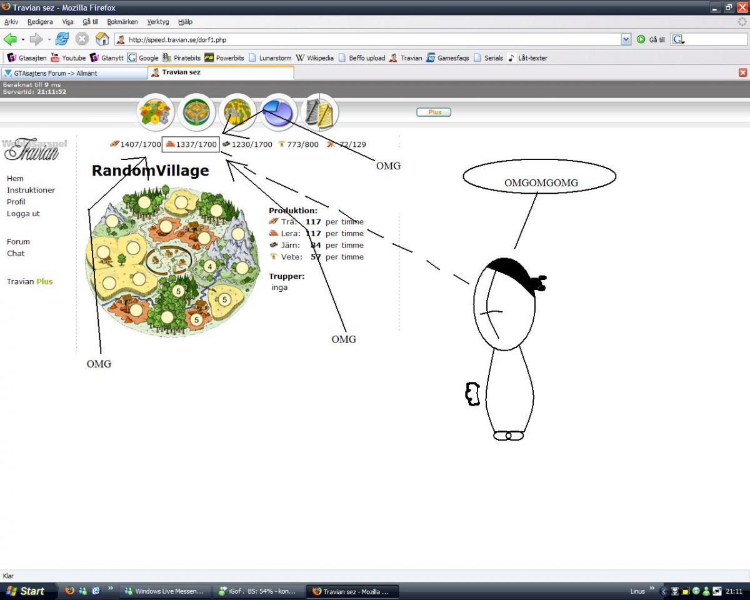Show hidden system tray icons
Viewport: 750px width, 600px height.
(x=664, y=591)
